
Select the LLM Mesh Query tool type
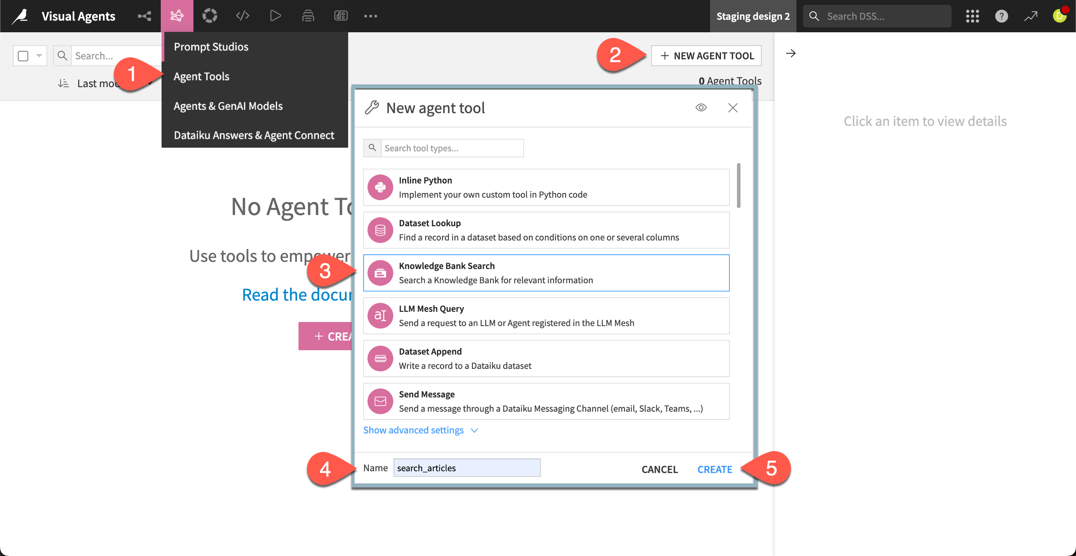point(546,316)
